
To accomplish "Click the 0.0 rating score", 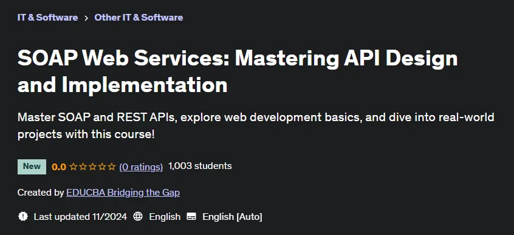I will [59, 167].
